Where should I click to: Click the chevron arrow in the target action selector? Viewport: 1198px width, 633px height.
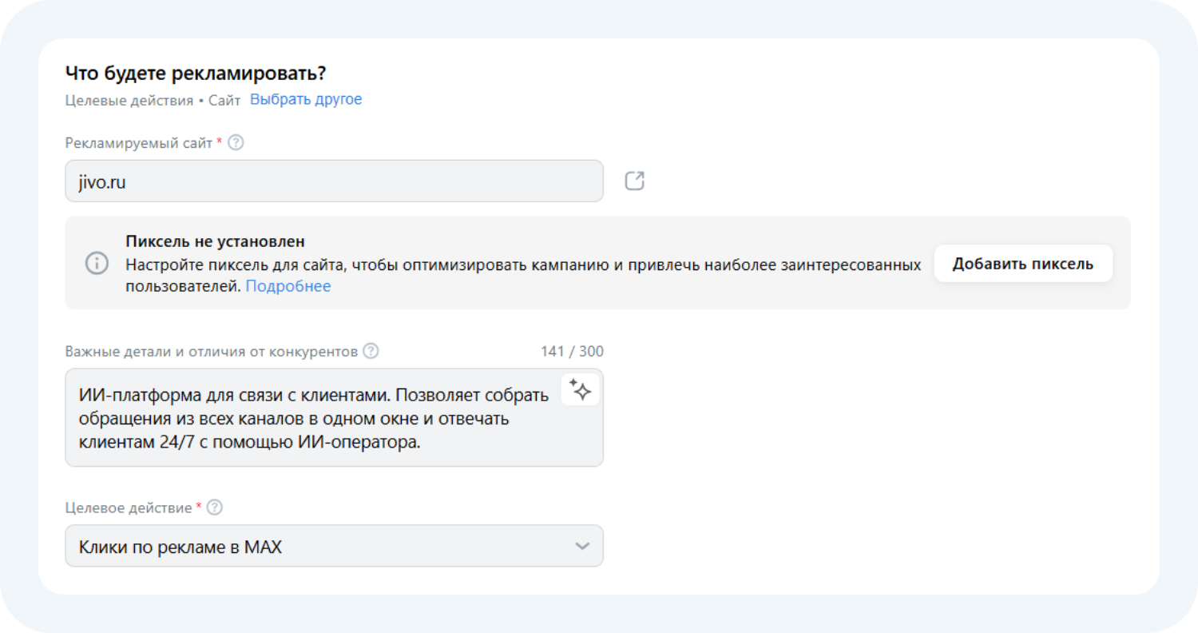[582, 546]
